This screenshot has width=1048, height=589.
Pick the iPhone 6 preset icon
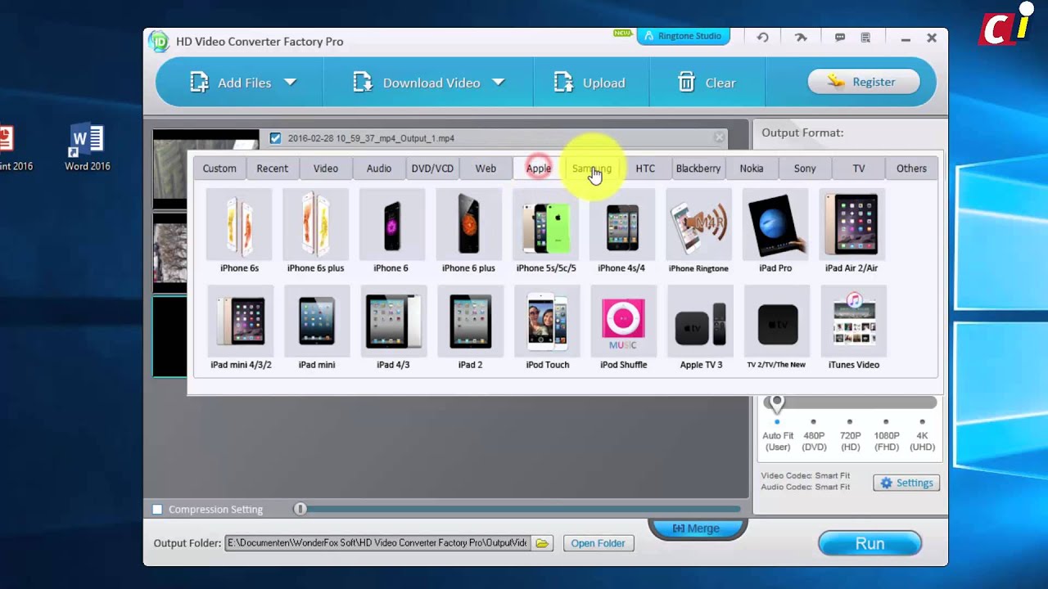point(391,232)
